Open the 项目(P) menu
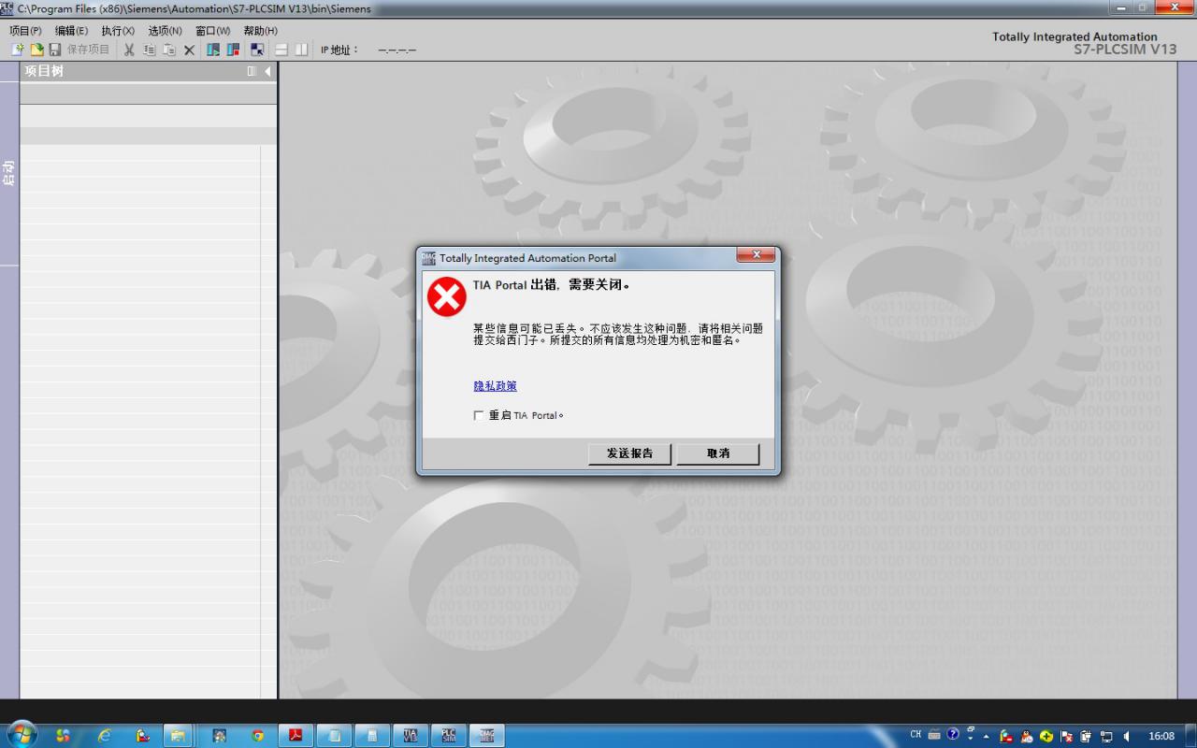The width and height of the screenshot is (1197, 748). (25, 31)
